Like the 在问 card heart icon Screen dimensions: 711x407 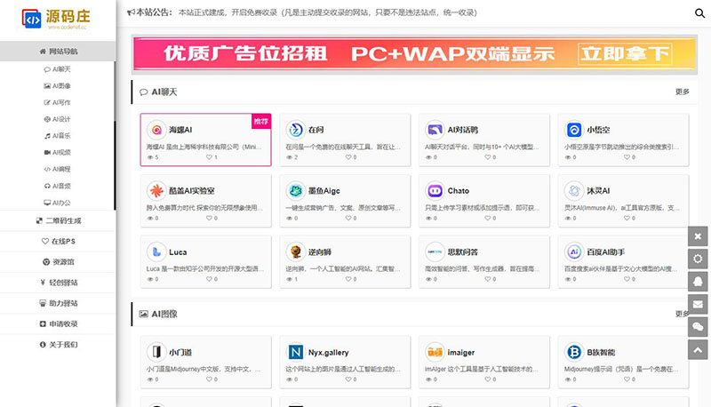348,157
